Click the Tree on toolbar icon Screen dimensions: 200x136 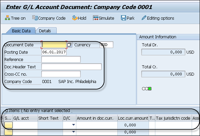click(8, 18)
